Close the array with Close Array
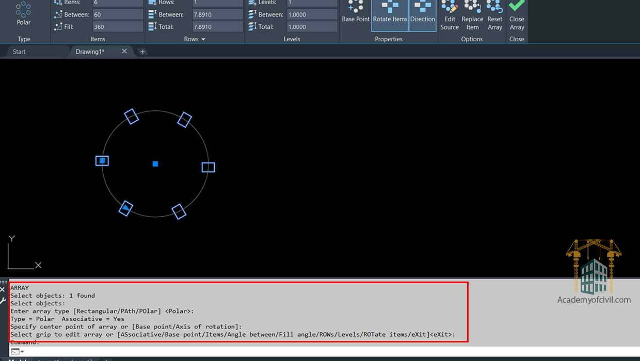The height and width of the screenshot is (361, 640). 517,15
